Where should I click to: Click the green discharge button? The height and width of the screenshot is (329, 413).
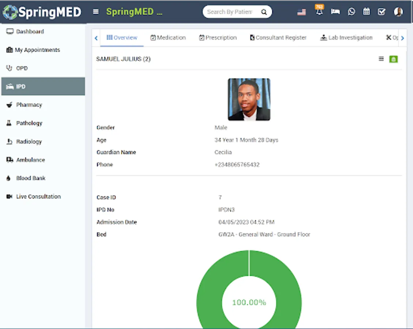tap(394, 59)
